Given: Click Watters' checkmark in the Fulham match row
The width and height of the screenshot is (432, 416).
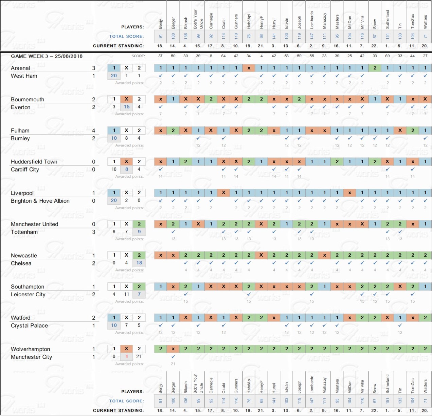Looking at the screenshot, I should 425,138.
